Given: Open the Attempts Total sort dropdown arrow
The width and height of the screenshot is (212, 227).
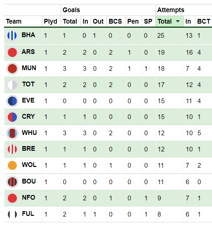Looking at the screenshot, I should [x=178, y=22].
